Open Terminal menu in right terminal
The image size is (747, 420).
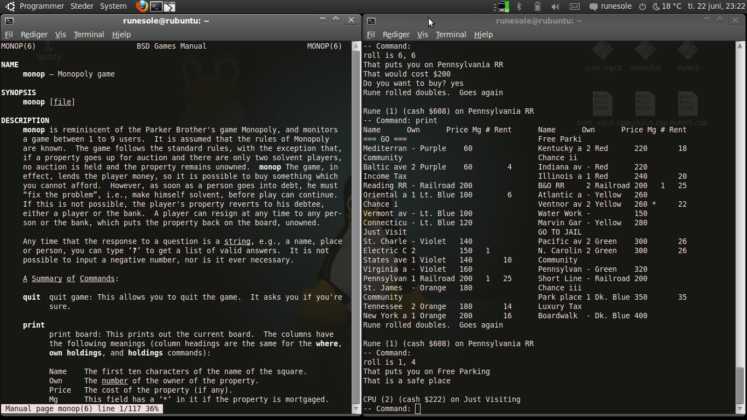pos(451,34)
